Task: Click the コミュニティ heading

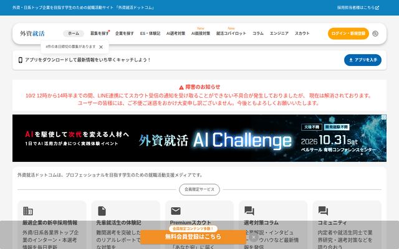Action: pos(332,223)
